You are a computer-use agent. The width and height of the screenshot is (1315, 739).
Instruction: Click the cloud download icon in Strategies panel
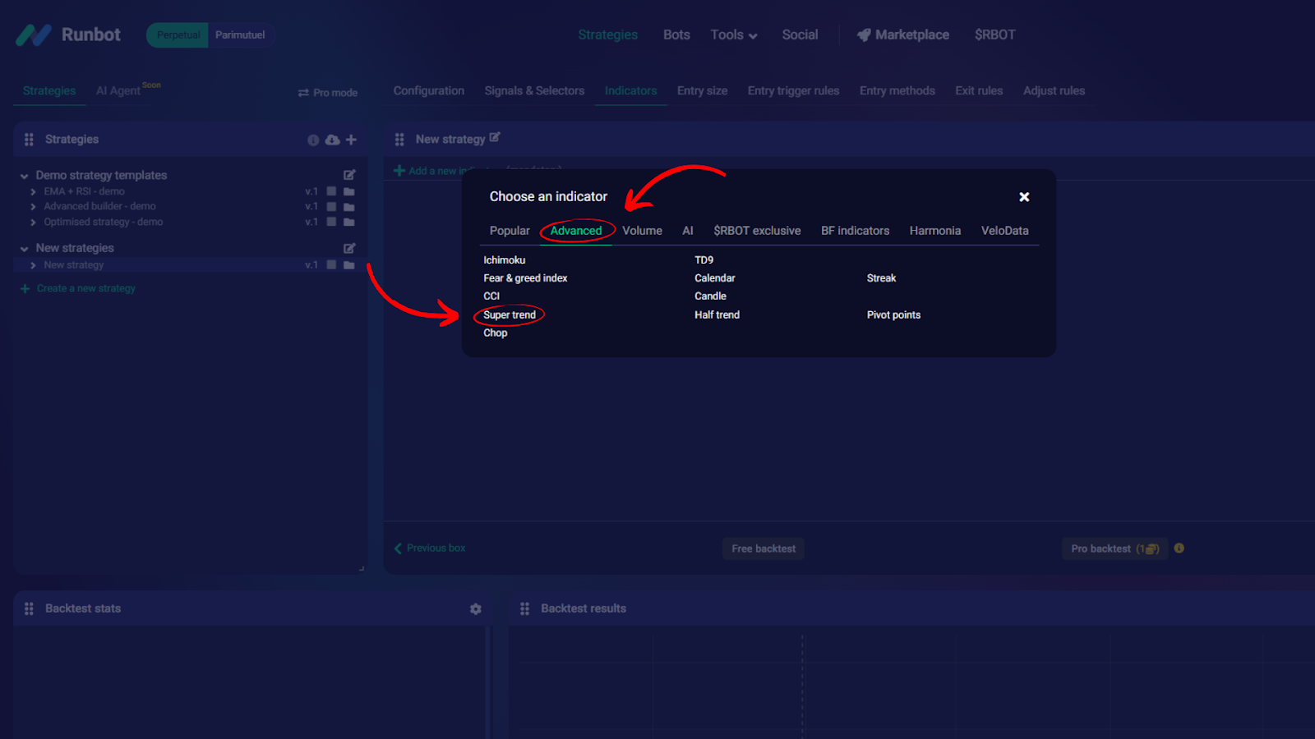[332, 140]
